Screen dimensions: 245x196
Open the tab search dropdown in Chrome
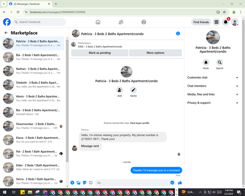[4, 4]
